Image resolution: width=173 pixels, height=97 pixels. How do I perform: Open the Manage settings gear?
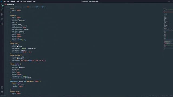pos(2,92)
